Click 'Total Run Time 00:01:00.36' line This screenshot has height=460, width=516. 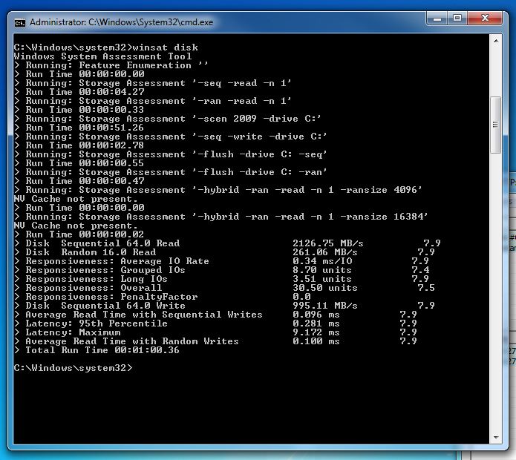coord(97,350)
